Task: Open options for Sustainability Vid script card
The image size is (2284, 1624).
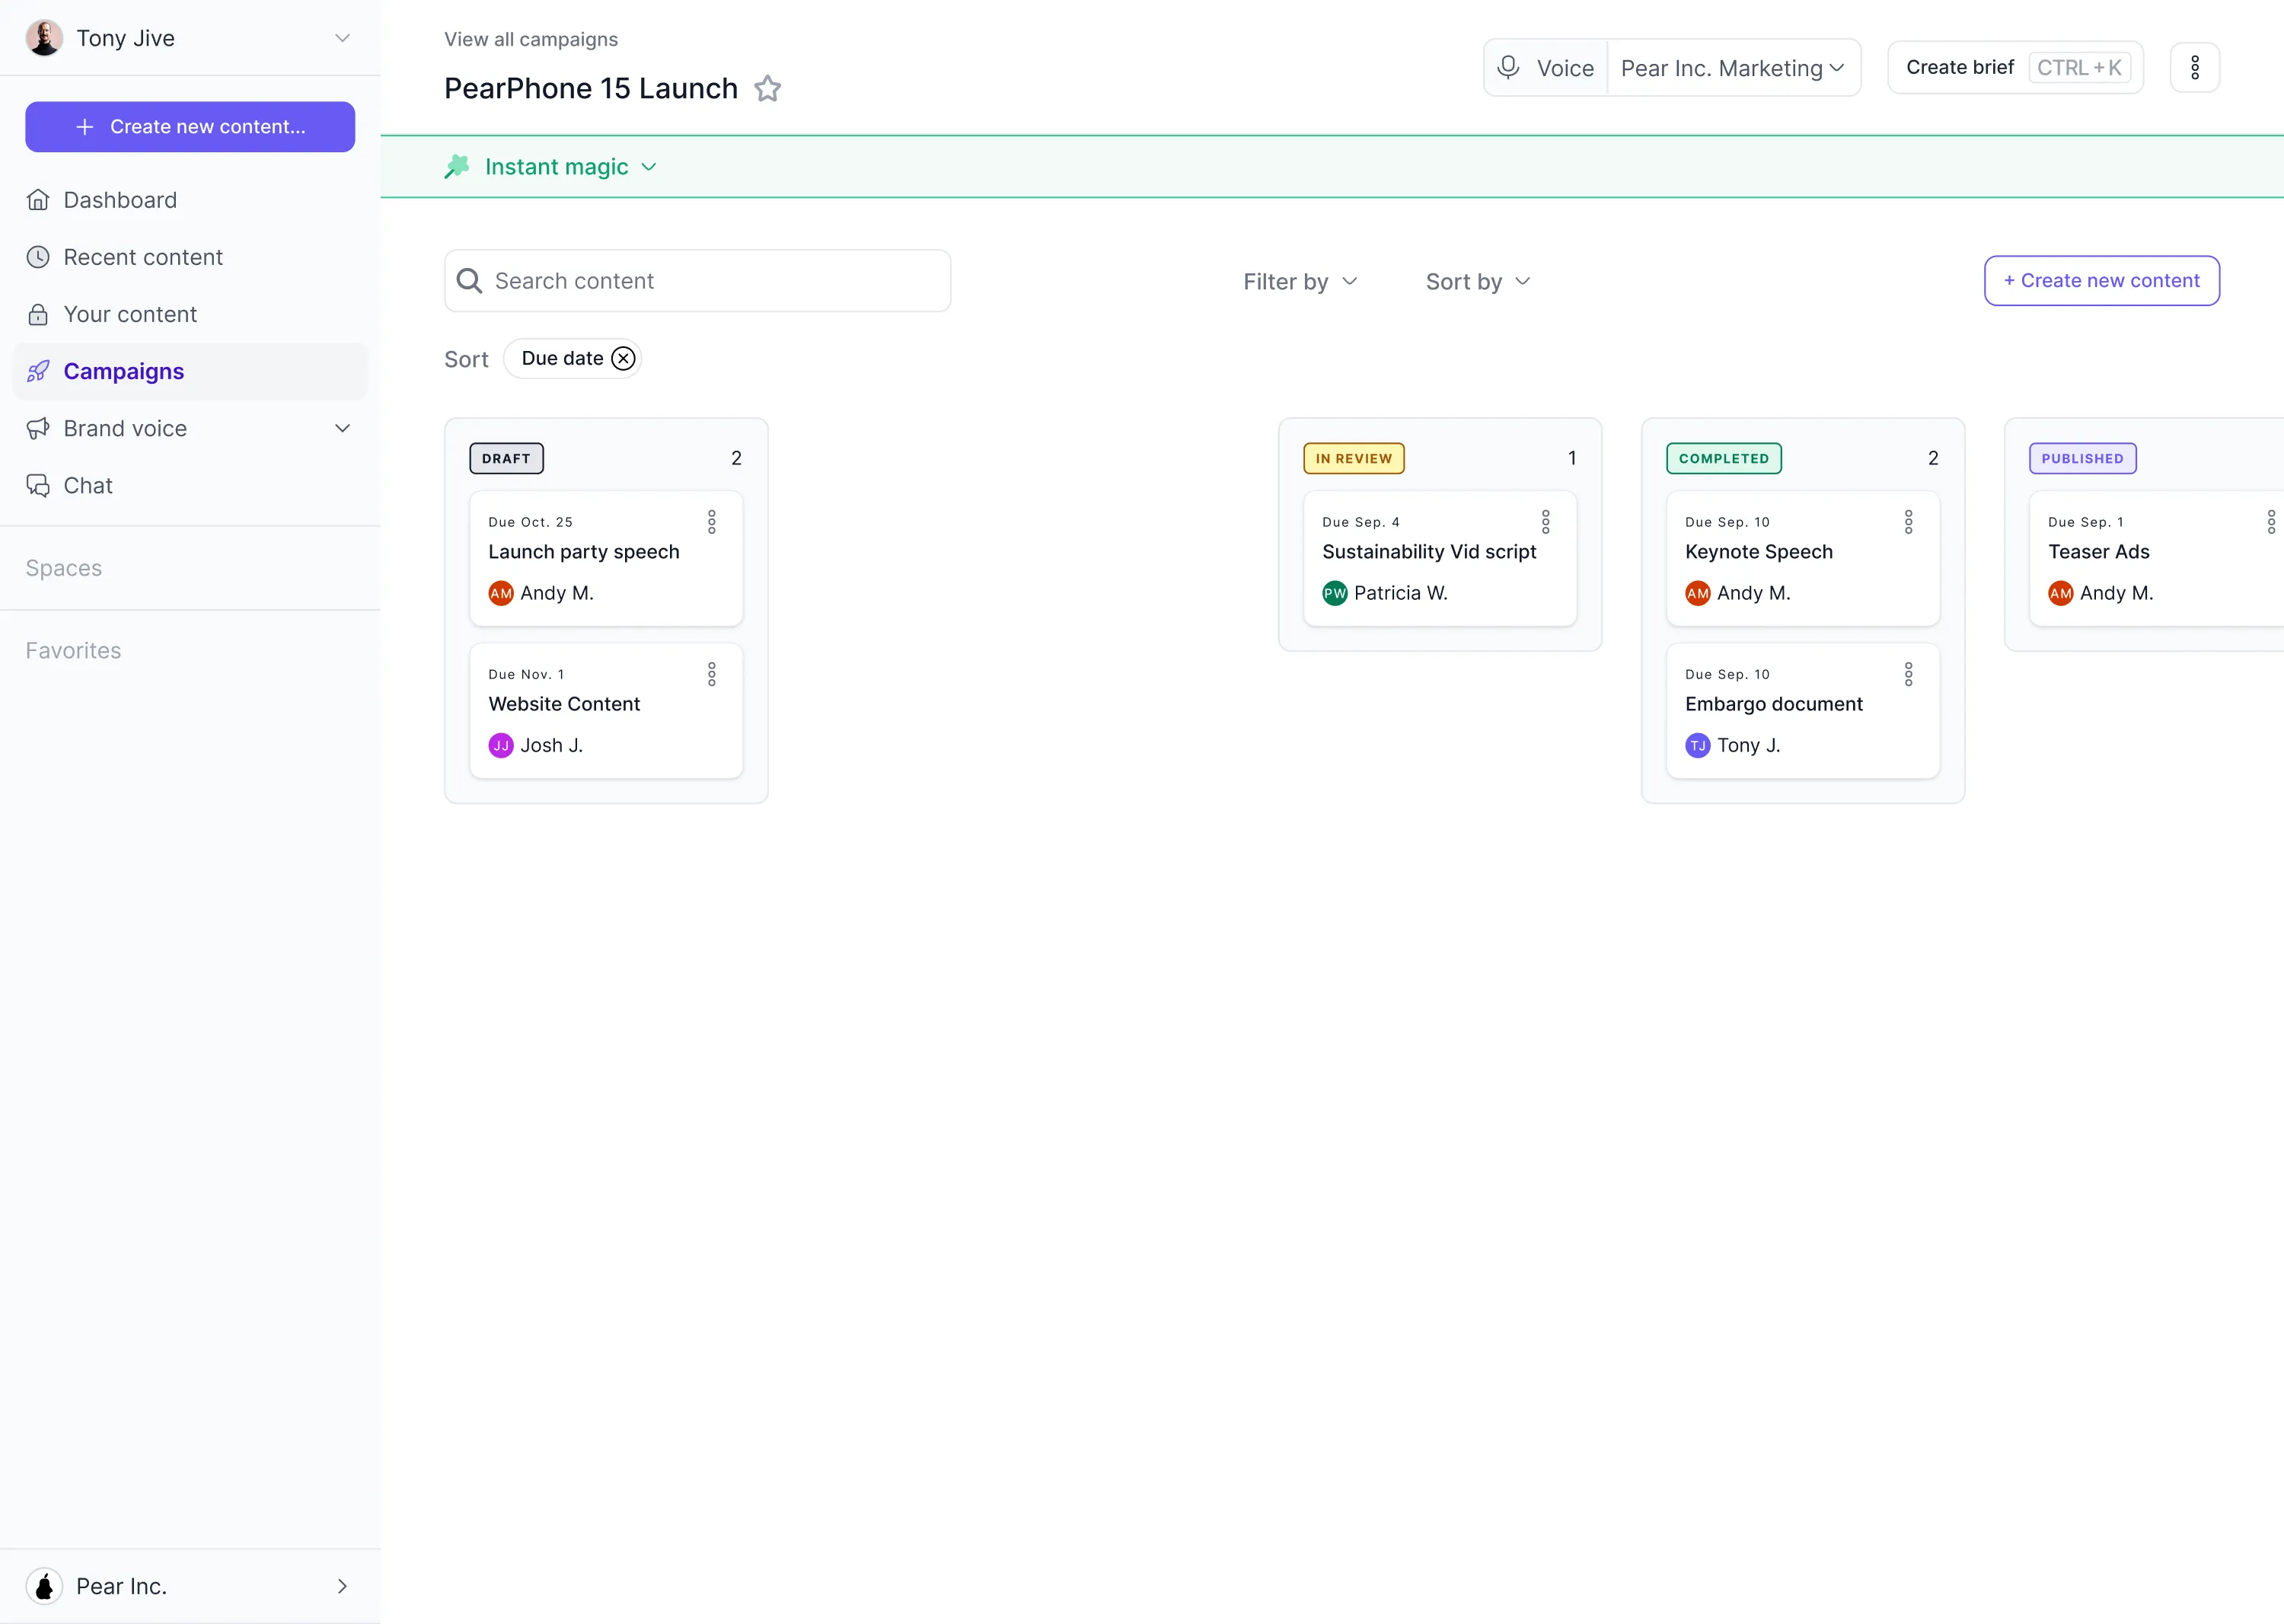Action: pyautogui.click(x=1545, y=521)
